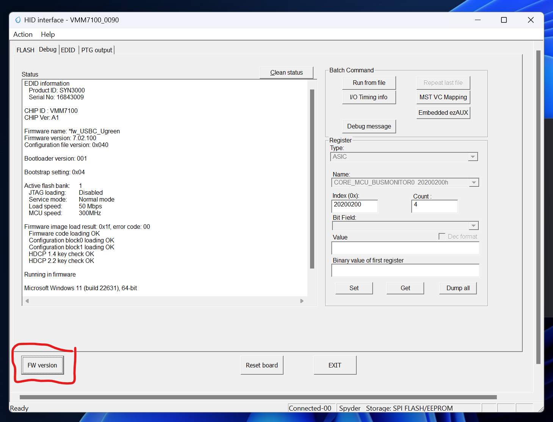Click 'Firmware name: *fw_USBC_Ugreen' line
Image resolution: width=553 pixels, height=422 pixels.
coord(72,131)
